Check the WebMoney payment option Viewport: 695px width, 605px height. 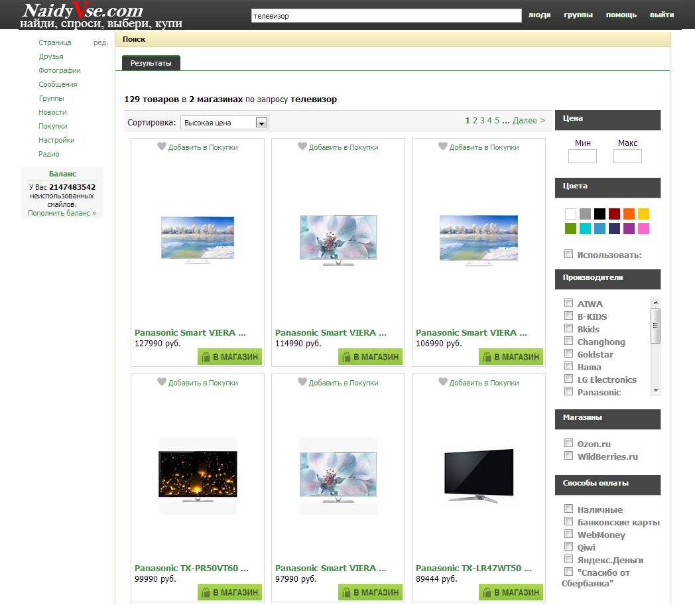click(x=568, y=533)
